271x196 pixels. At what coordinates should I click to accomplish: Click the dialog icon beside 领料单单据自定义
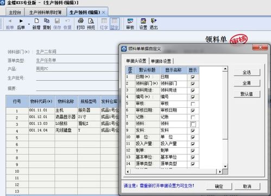(124, 49)
